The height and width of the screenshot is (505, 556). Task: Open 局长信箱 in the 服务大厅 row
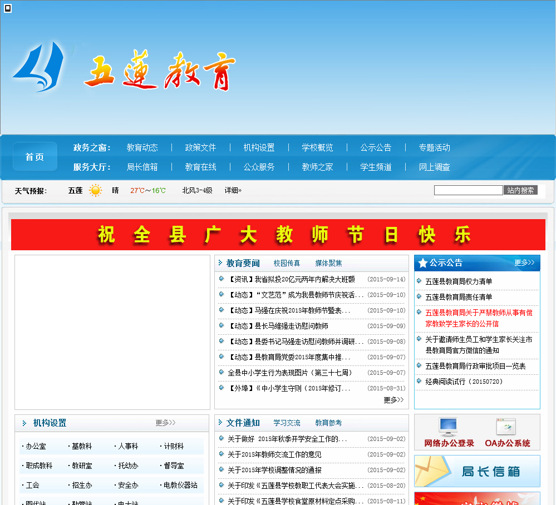point(142,167)
